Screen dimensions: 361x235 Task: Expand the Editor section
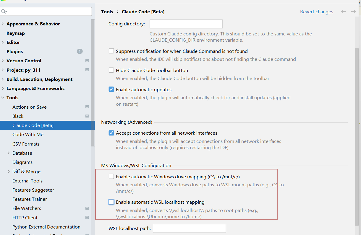pos(3,42)
